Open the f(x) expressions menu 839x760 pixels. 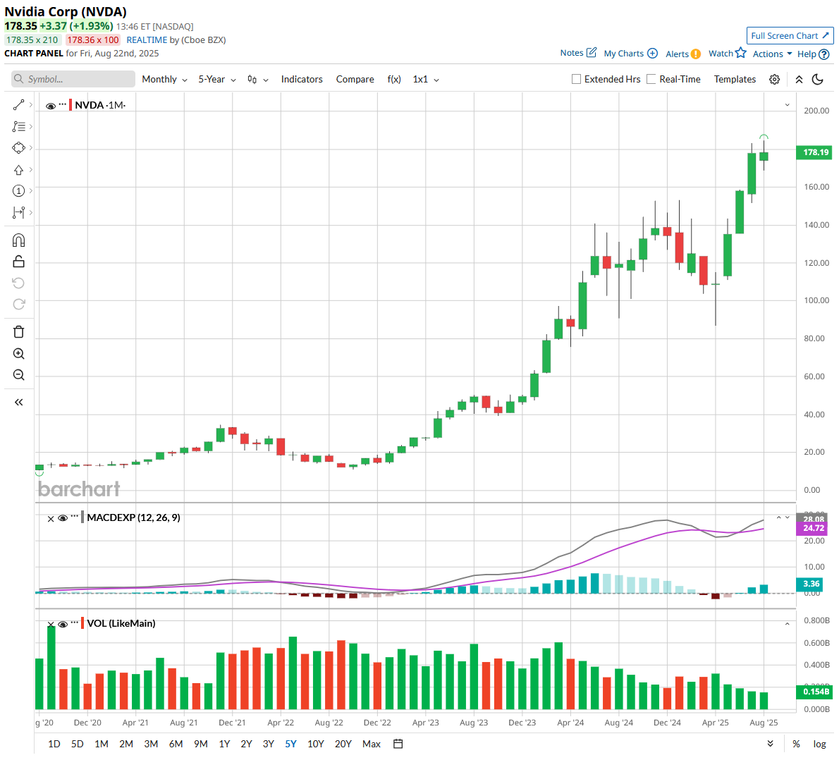pyautogui.click(x=394, y=79)
